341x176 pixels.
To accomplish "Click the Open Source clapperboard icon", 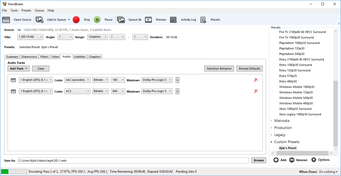I will point(6,20).
